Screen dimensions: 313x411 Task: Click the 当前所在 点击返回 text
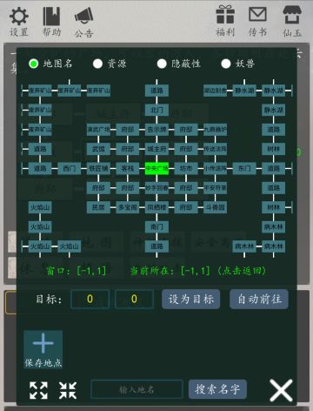pyautogui.click(x=198, y=271)
